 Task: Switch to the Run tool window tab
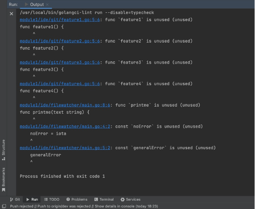[32, 199]
